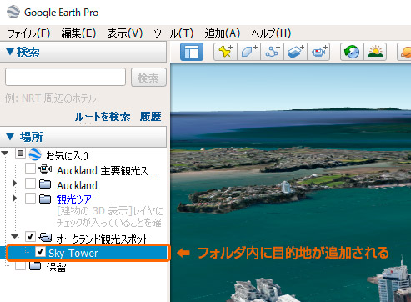Screen dimensions: 411x302
Task: Click the Google Earth Pro app logo
Action: pyautogui.click(x=13, y=12)
